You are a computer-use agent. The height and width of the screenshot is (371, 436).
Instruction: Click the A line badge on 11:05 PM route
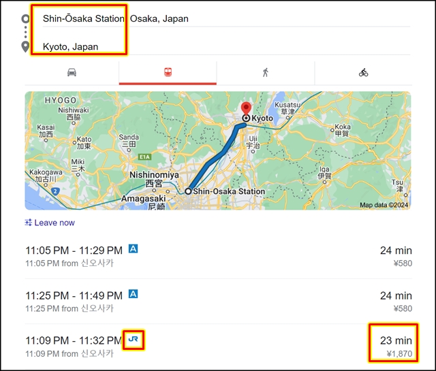click(134, 248)
